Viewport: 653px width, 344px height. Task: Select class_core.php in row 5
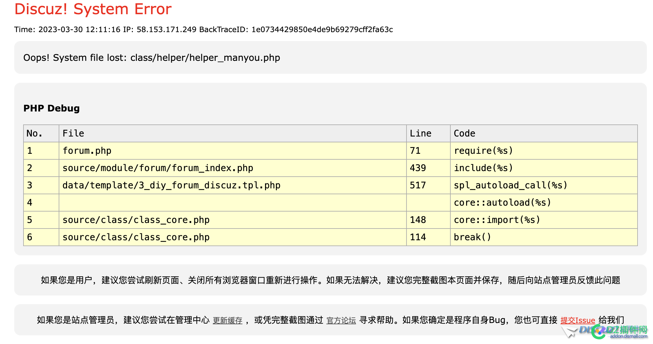[233, 220]
